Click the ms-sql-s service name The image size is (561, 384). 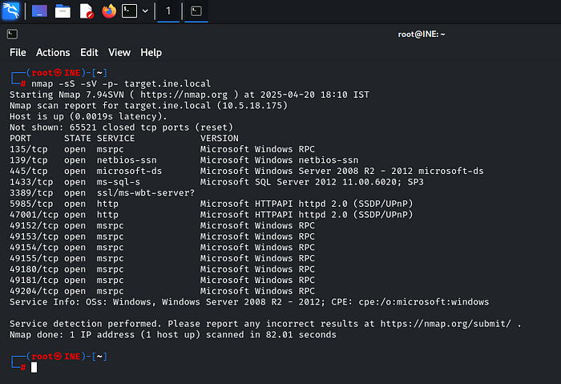tap(119, 182)
